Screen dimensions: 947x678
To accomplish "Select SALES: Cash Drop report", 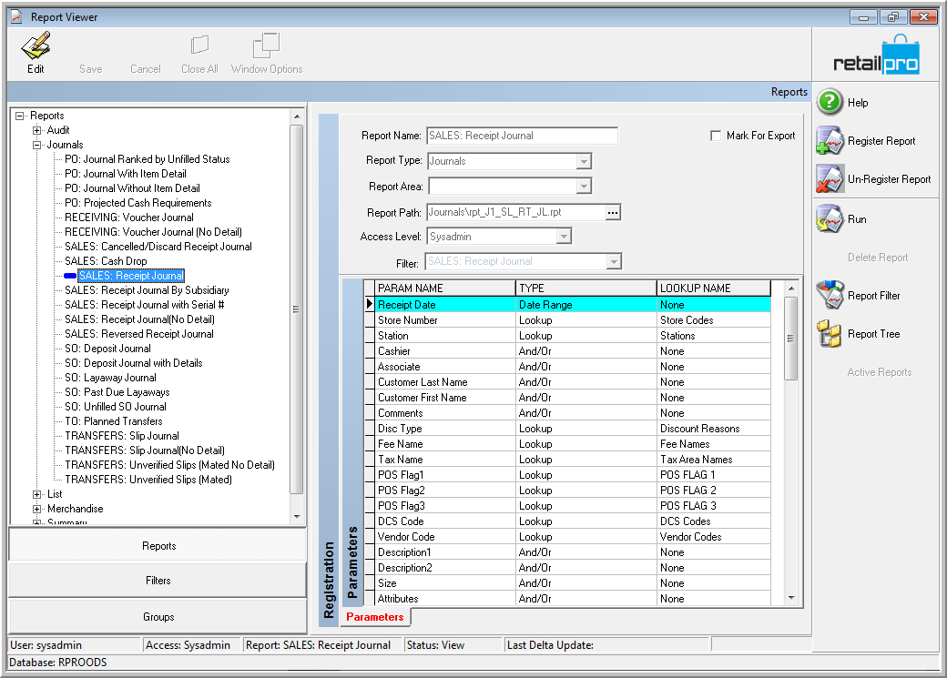I will pyautogui.click(x=106, y=261).
